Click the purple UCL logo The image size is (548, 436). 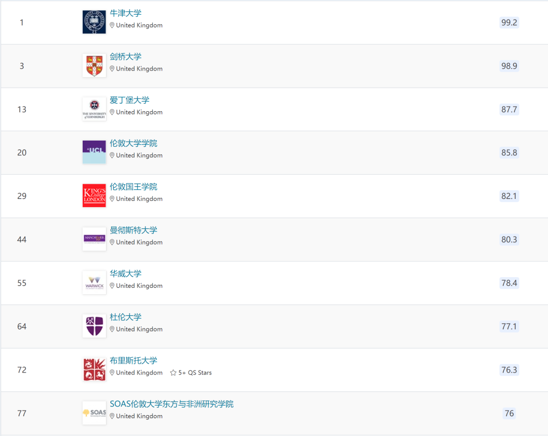pos(94,152)
